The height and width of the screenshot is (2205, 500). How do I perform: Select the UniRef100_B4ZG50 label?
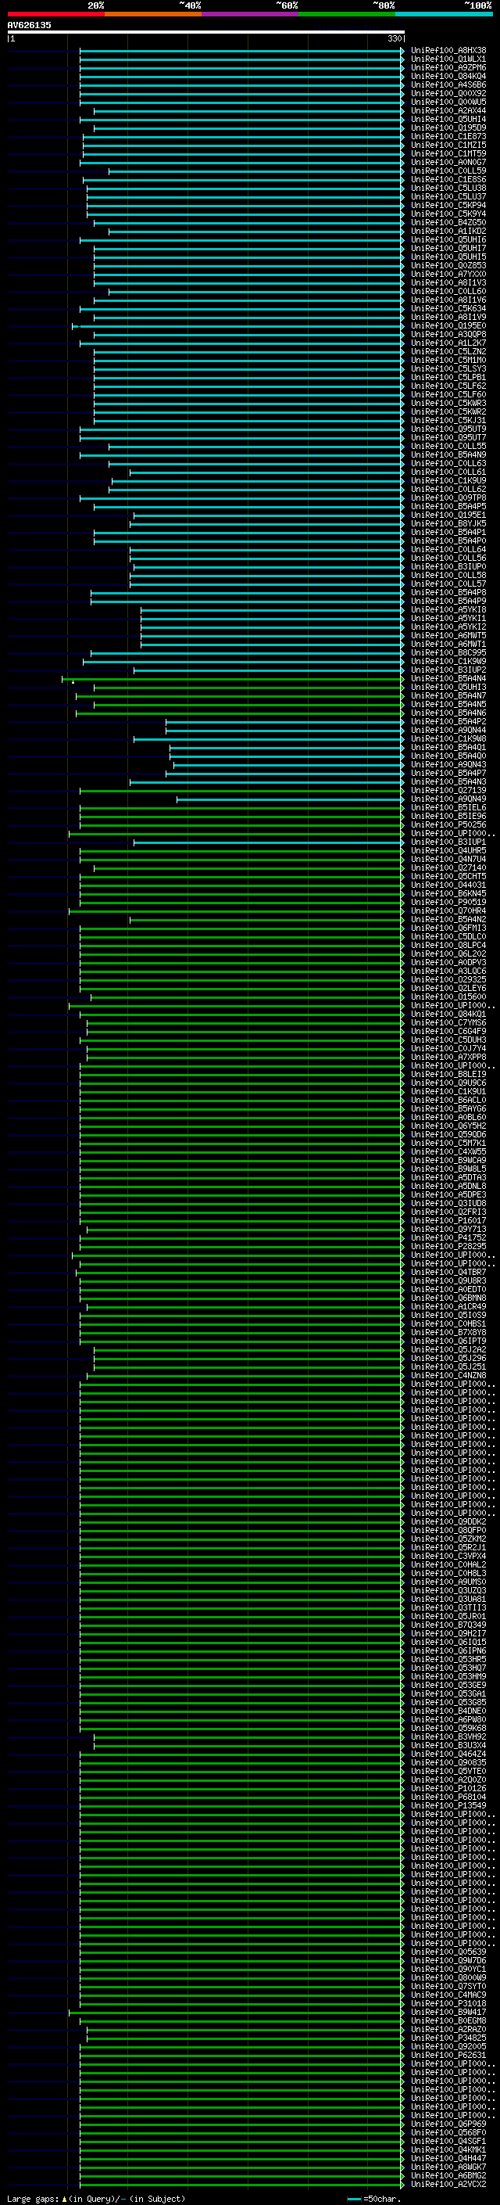click(448, 223)
